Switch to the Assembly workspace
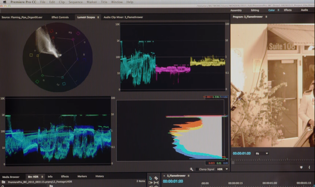The width and height of the screenshot is (315, 187). coord(236,10)
